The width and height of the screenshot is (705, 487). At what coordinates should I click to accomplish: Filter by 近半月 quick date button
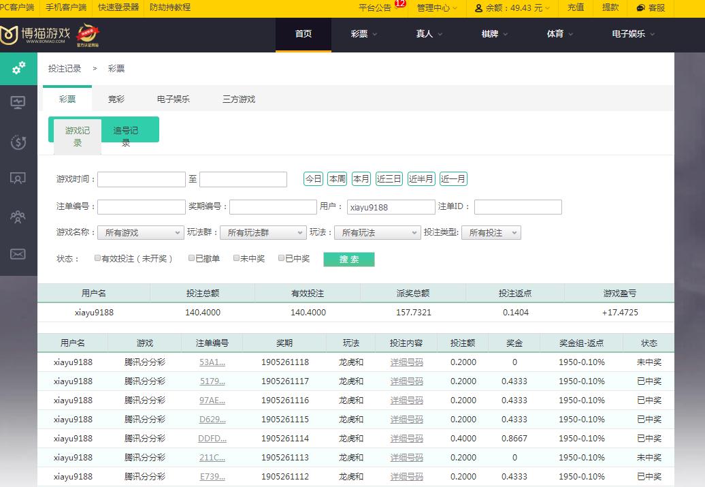(x=421, y=178)
